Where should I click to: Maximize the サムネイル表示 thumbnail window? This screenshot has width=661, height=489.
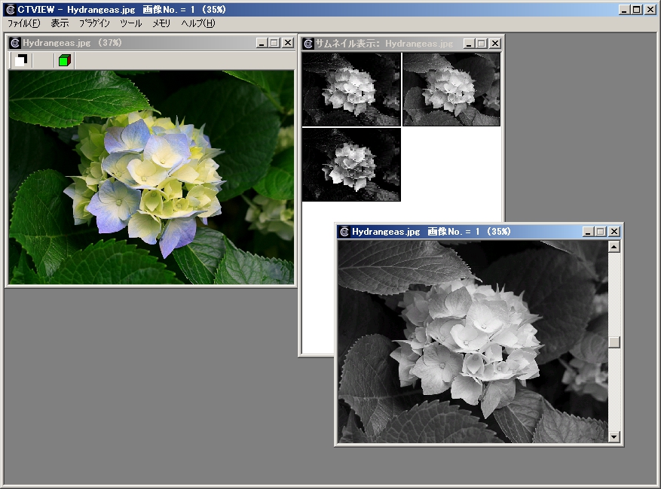[482, 44]
